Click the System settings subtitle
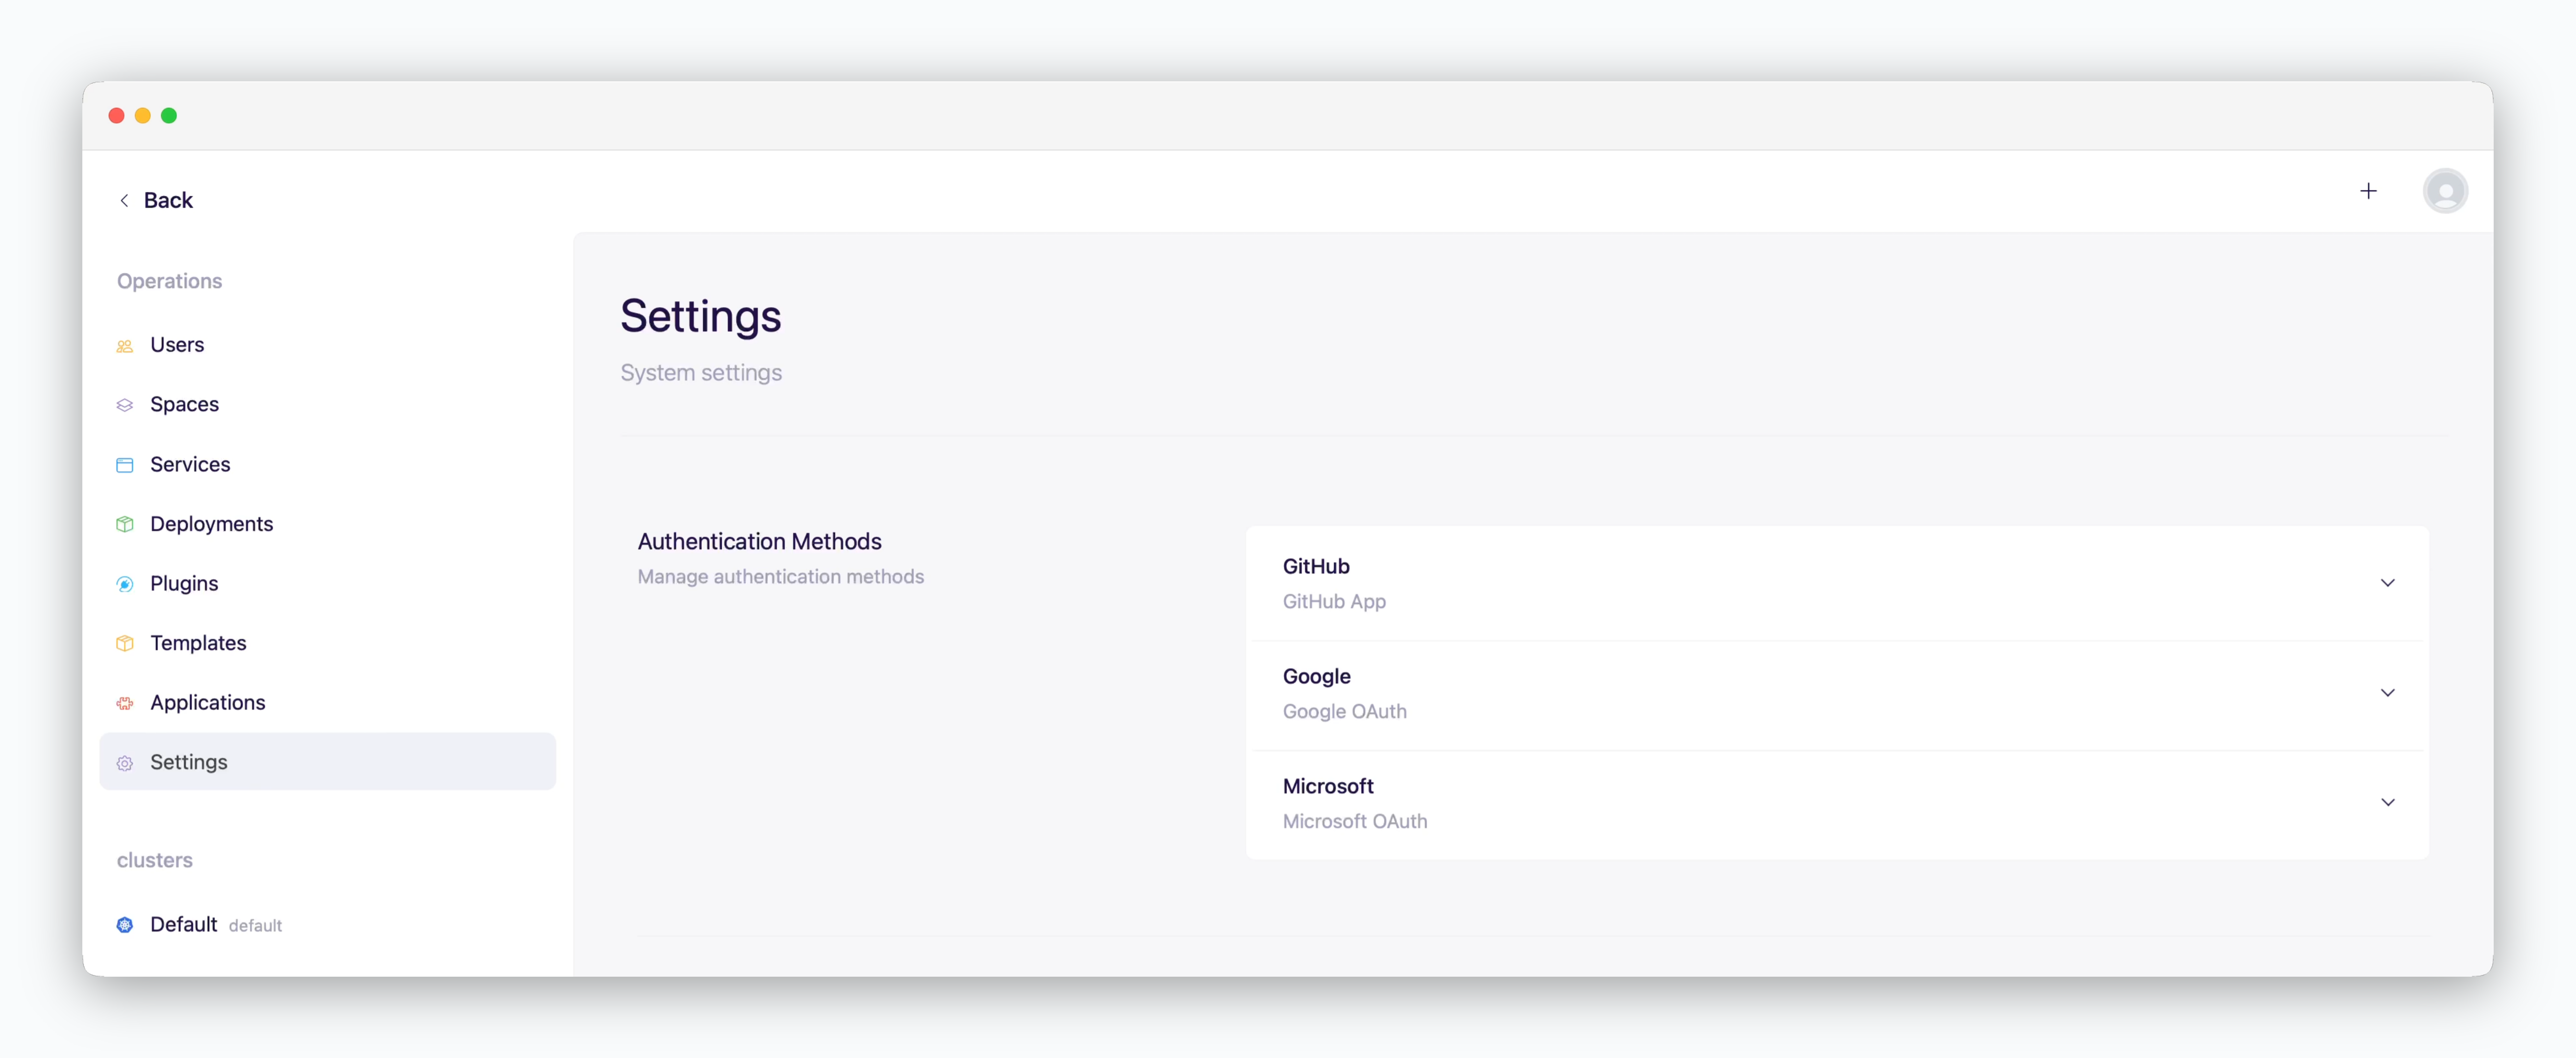Image resolution: width=2576 pixels, height=1058 pixels. [x=700, y=374]
